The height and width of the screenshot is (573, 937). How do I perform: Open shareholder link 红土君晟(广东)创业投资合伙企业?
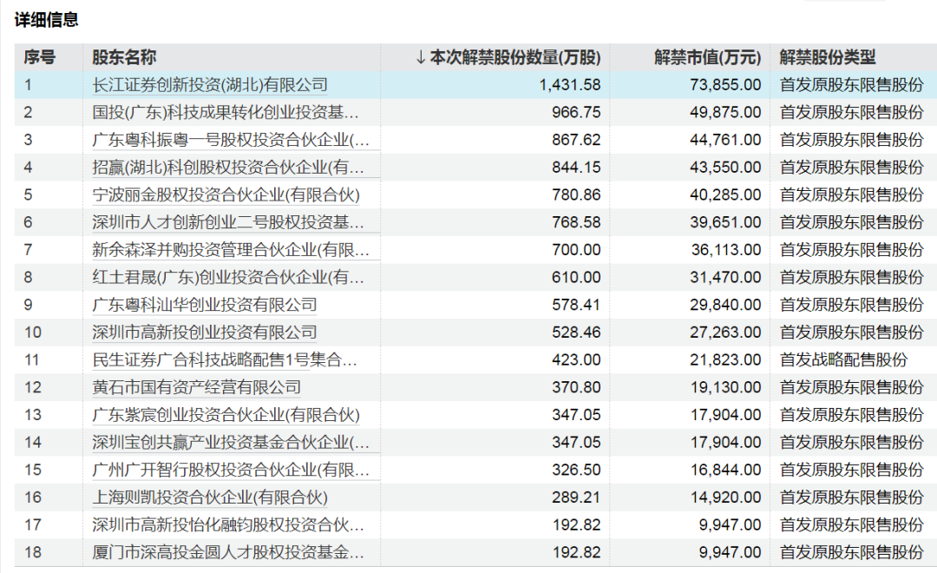pyautogui.click(x=227, y=278)
